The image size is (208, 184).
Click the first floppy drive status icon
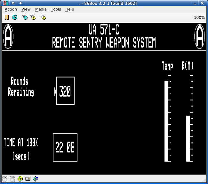[x=5, y=179]
